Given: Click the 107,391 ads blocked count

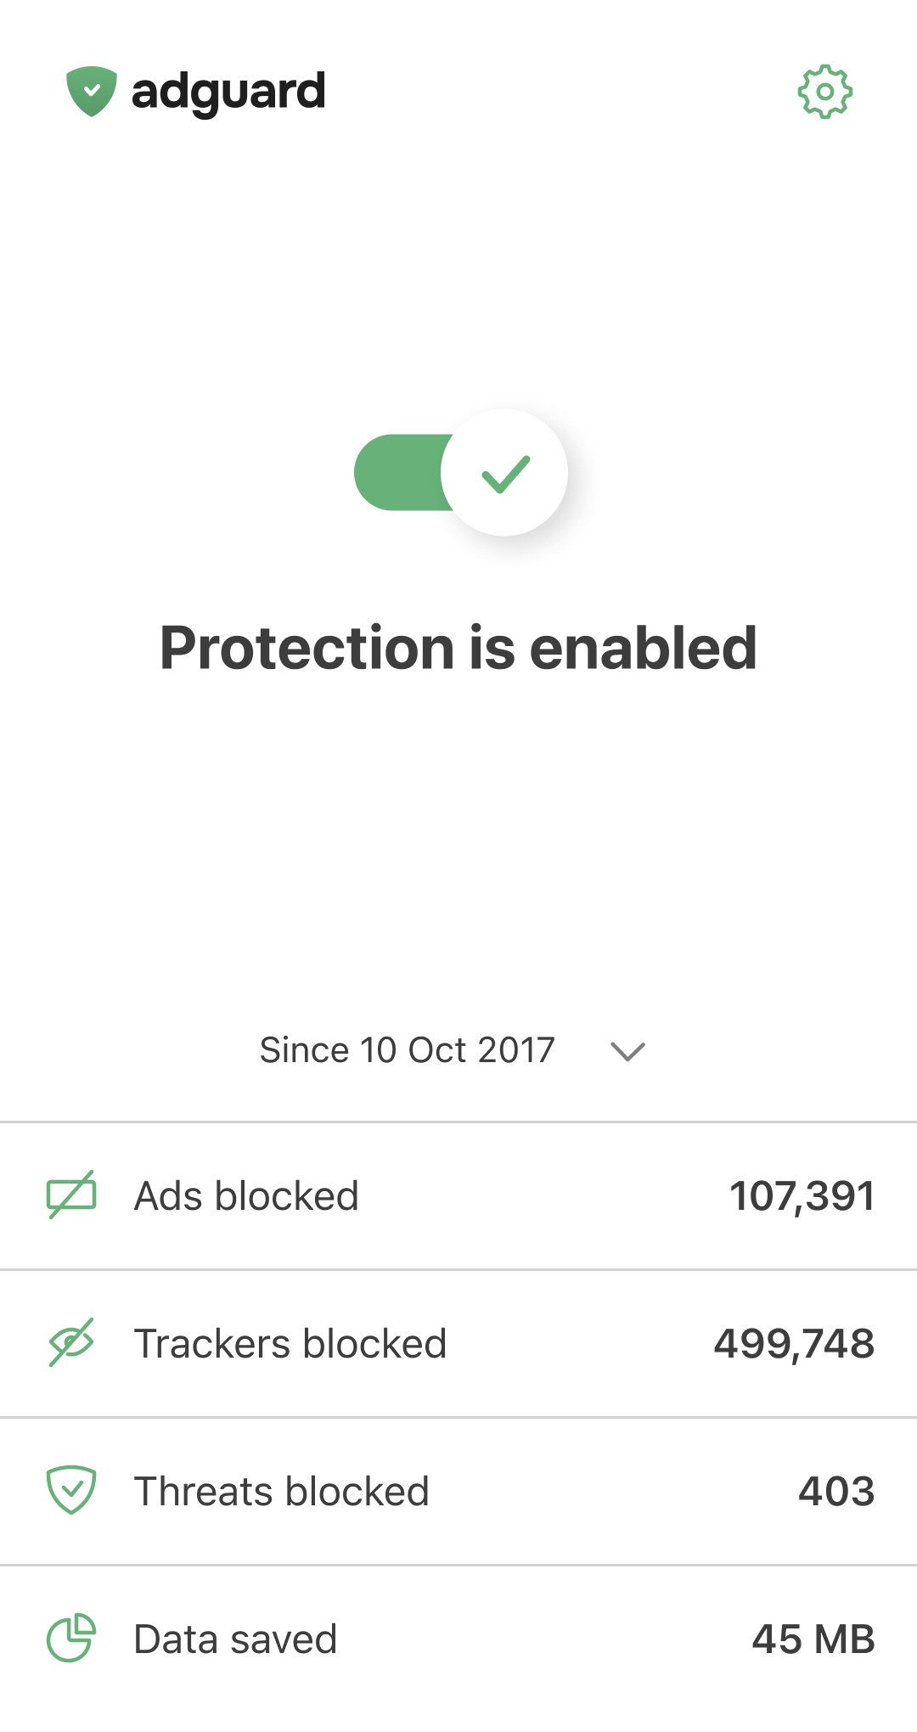Looking at the screenshot, I should click(x=802, y=1195).
